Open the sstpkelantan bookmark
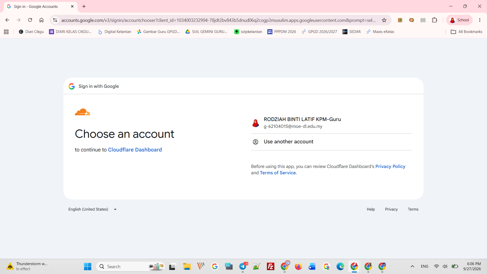487x274 pixels. pos(248,32)
